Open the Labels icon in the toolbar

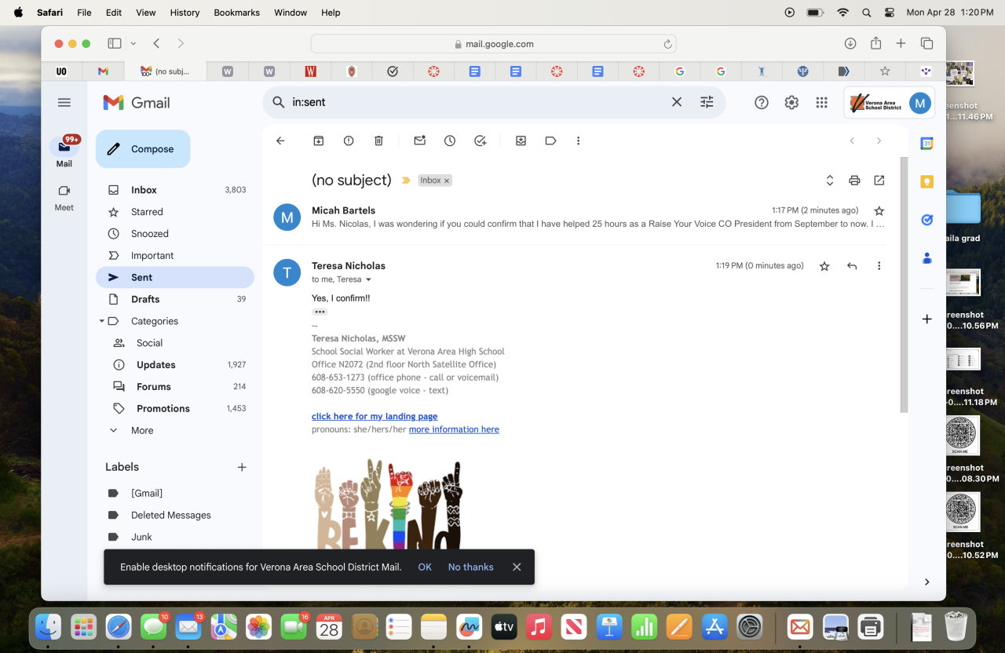tap(550, 141)
